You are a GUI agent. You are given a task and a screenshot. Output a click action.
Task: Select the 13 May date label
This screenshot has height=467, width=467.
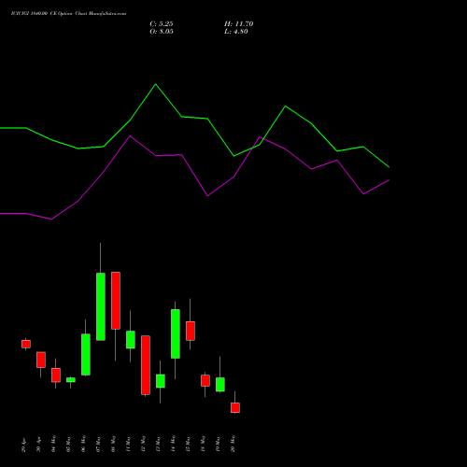[159, 444]
